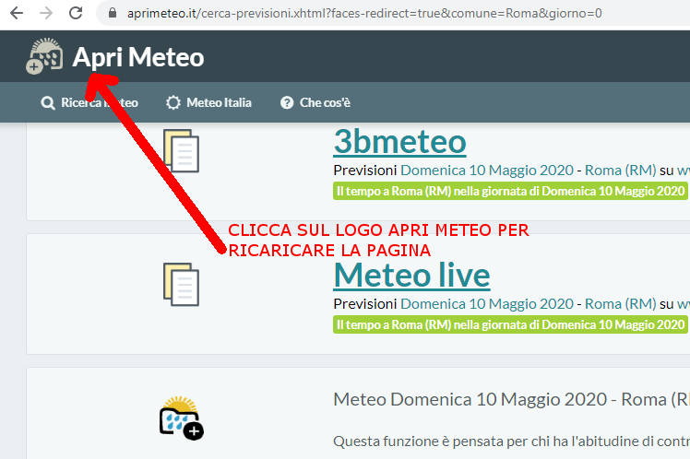Viewport: 690px width, 459px height.
Task: Open the Meteo Italia menu item
Action: [208, 102]
